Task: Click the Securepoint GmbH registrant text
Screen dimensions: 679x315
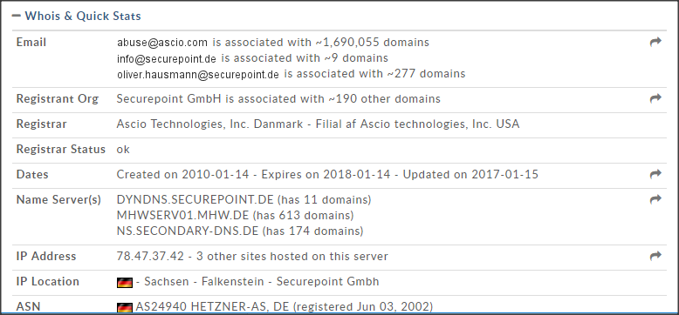Action: 169,99
